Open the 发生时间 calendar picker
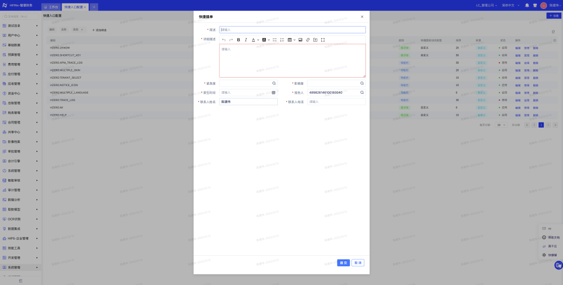The width and height of the screenshot is (563, 285). (x=274, y=93)
